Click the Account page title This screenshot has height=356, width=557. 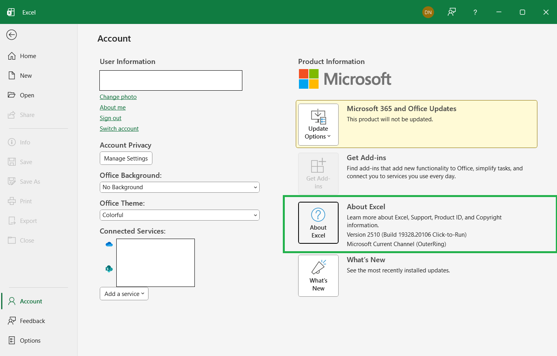[114, 38]
